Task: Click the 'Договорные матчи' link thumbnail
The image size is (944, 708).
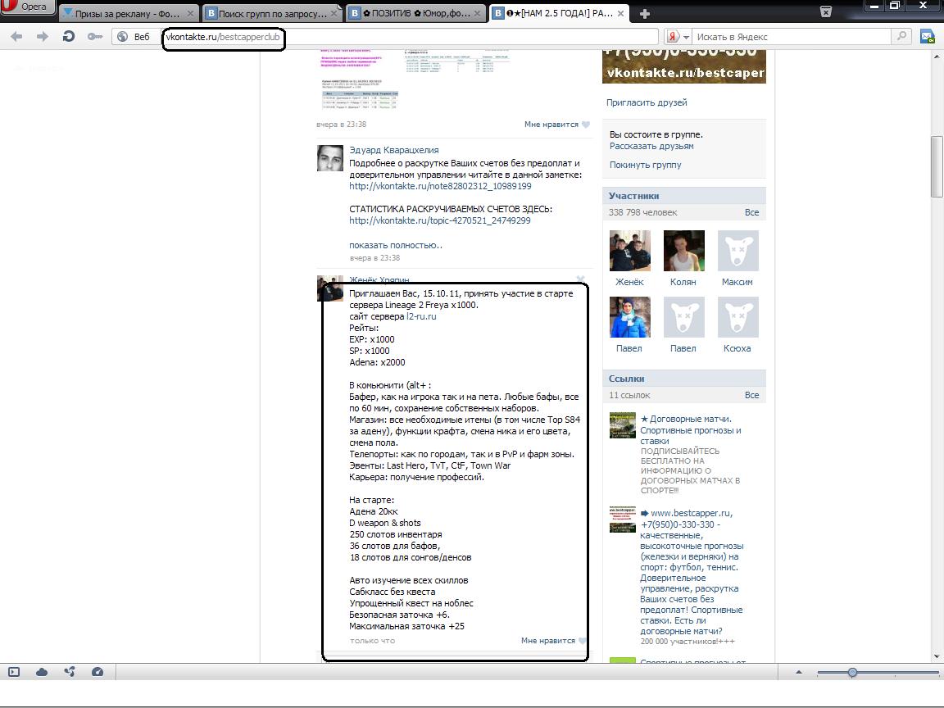Action: pyautogui.click(x=623, y=425)
